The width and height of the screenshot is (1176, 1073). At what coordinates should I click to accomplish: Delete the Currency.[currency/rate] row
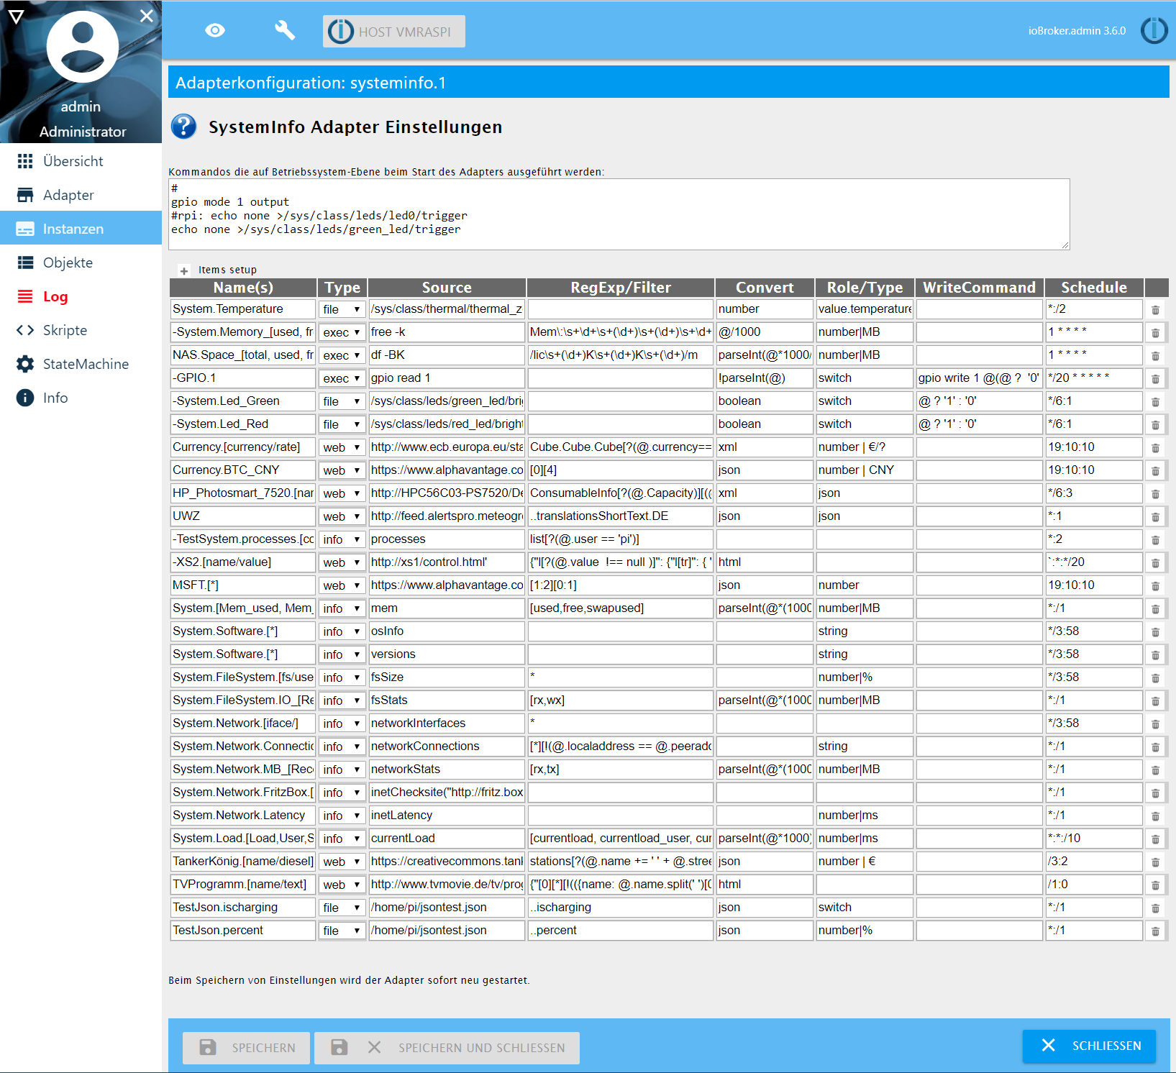tap(1155, 447)
